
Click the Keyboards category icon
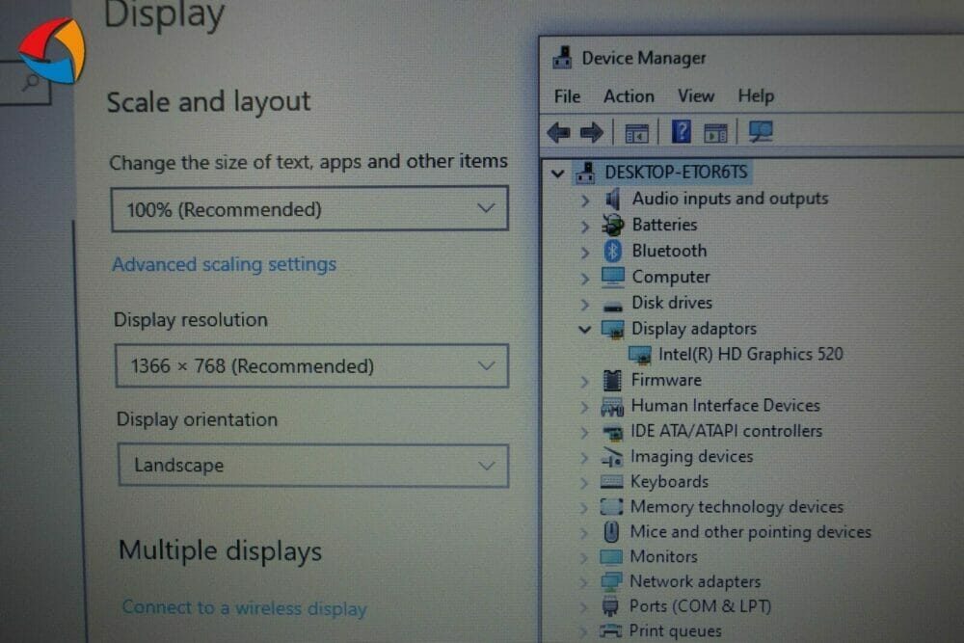611,482
